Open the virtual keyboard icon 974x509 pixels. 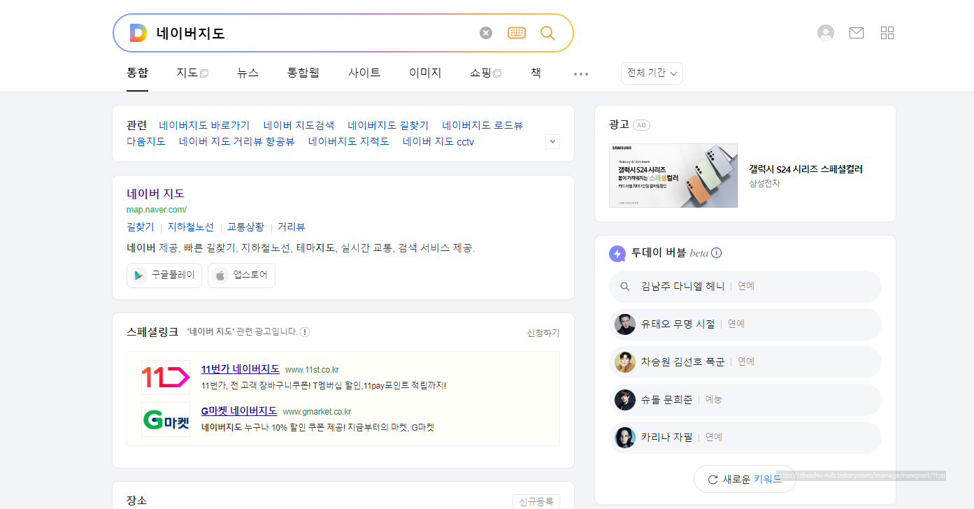(x=517, y=33)
